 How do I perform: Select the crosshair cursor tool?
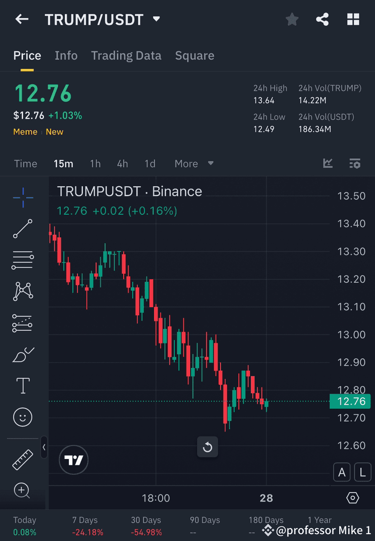click(23, 197)
